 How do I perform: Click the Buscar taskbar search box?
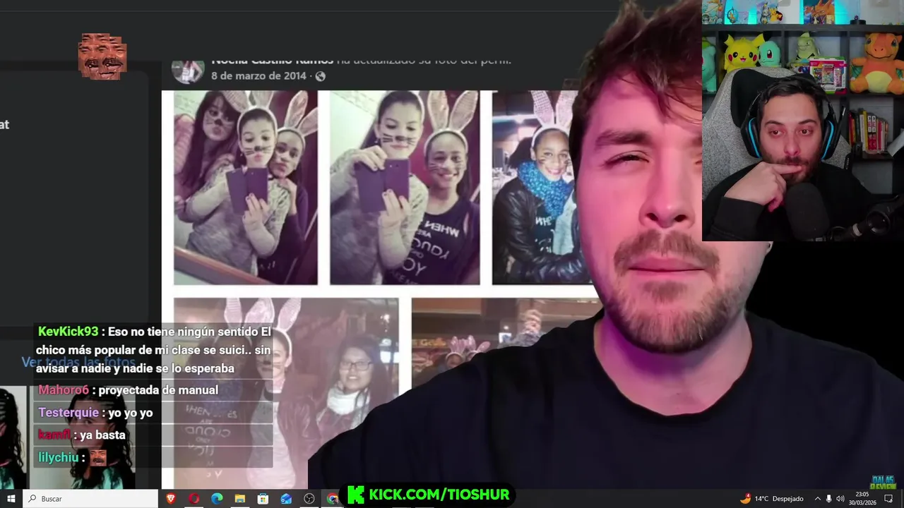coord(90,499)
